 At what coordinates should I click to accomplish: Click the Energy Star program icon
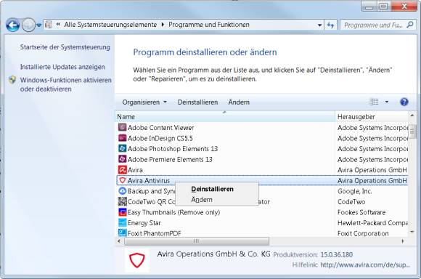pyautogui.click(x=122, y=222)
